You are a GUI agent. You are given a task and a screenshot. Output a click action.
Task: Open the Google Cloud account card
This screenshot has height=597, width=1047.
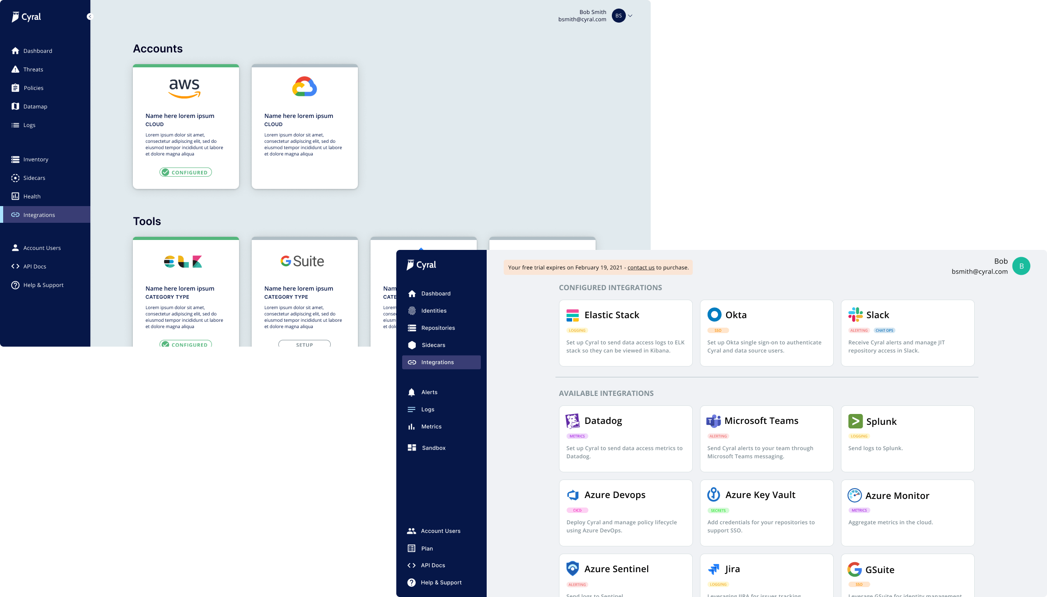pos(305,127)
